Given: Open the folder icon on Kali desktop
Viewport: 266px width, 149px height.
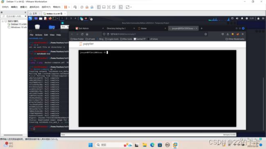Looking at the screenshot, I should [x=52, y=27].
